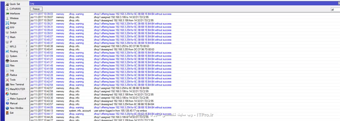
Task: Open the Radius settings icon
Action: pos(7,75)
